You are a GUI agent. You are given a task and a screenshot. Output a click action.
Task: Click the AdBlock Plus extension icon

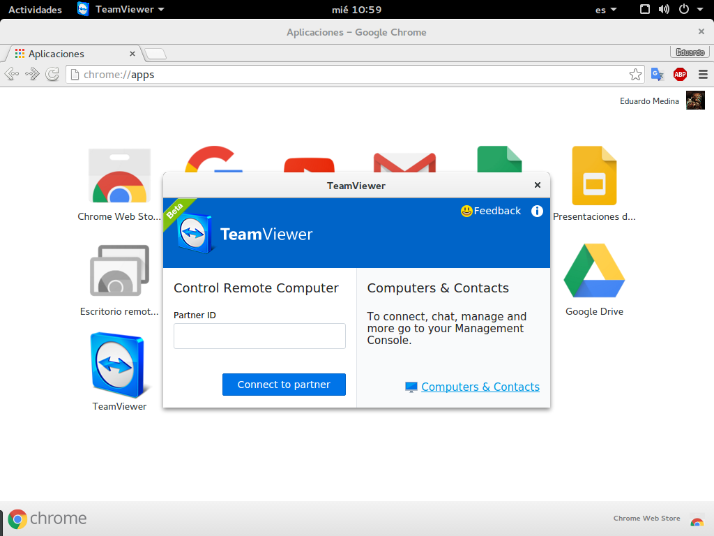click(x=680, y=74)
